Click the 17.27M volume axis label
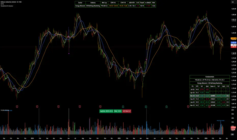Viewport: 237px width, 140px height. click(233, 128)
